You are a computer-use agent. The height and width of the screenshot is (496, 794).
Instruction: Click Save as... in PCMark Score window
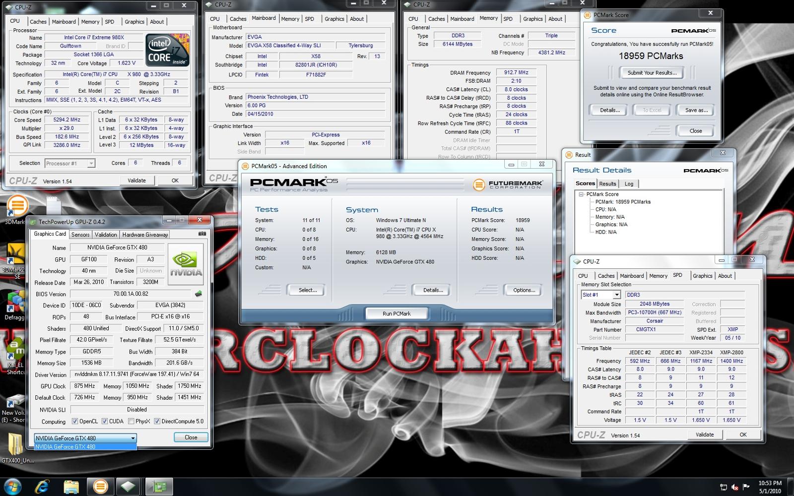(x=696, y=110)
